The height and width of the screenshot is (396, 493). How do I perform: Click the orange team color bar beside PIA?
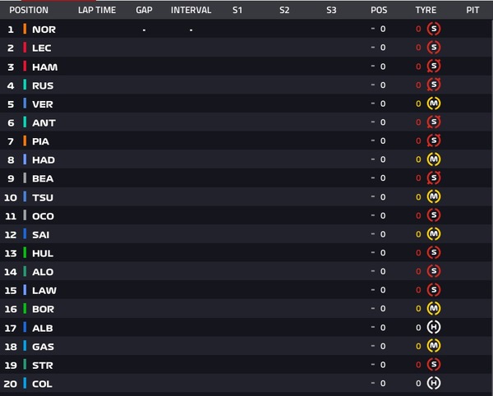(x=25, y=140)
